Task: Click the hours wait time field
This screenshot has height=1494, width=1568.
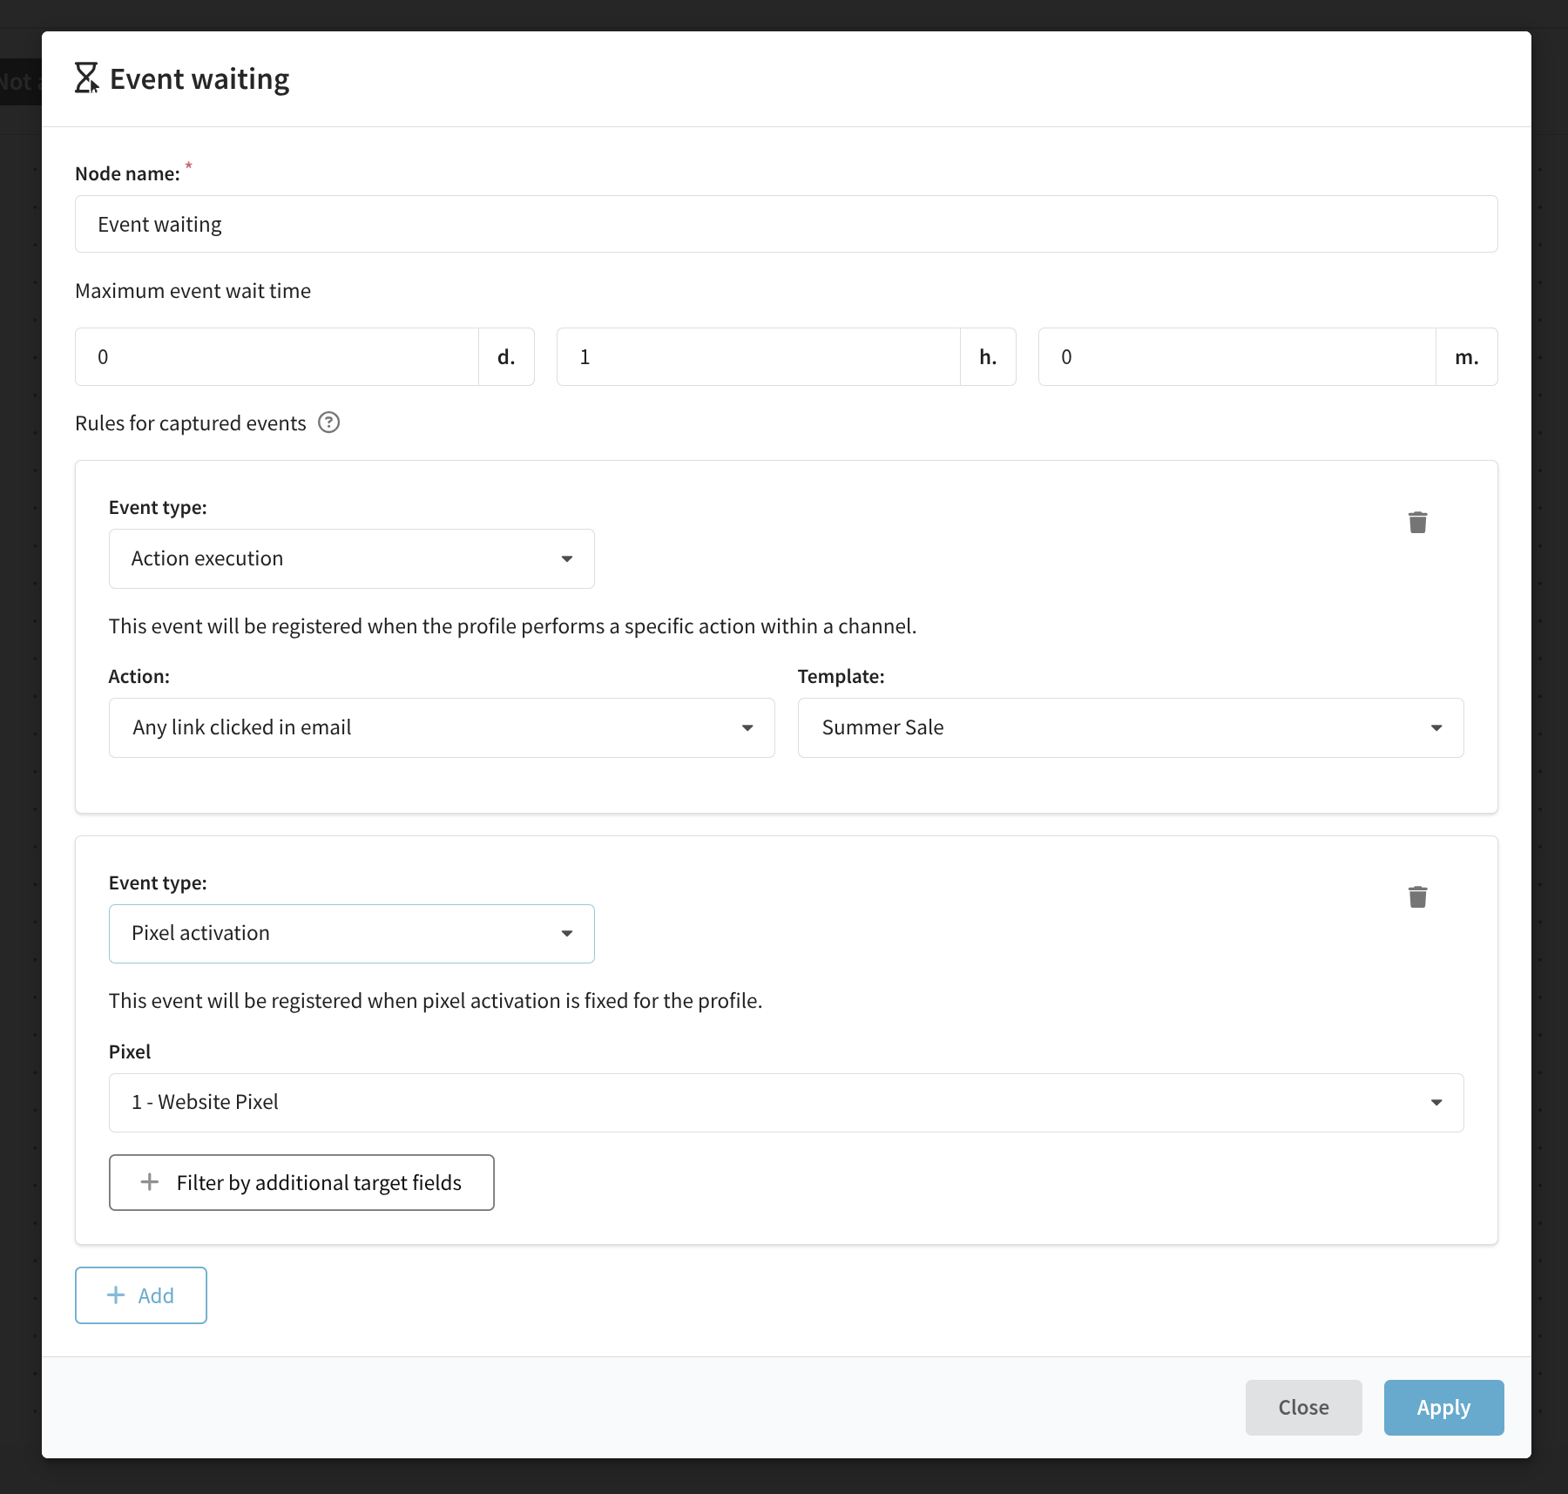Action: coord(758,357)
